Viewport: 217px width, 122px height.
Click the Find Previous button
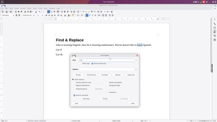(x=91, y=75)
